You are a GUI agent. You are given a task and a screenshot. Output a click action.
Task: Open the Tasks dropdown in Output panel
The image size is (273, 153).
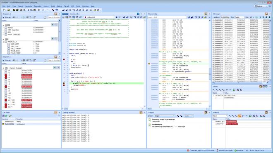(189, 116)
